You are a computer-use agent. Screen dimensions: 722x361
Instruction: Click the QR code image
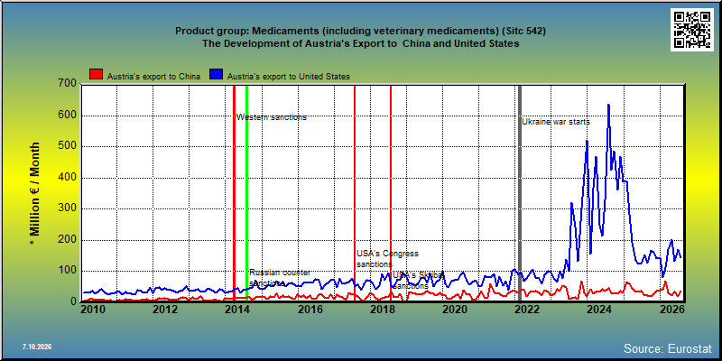pyautogui.click(x=694, y=30)
